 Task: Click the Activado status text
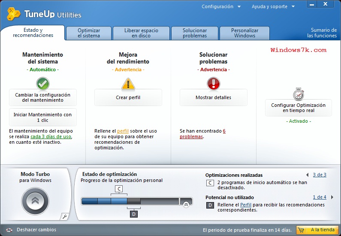pos(299,121)
